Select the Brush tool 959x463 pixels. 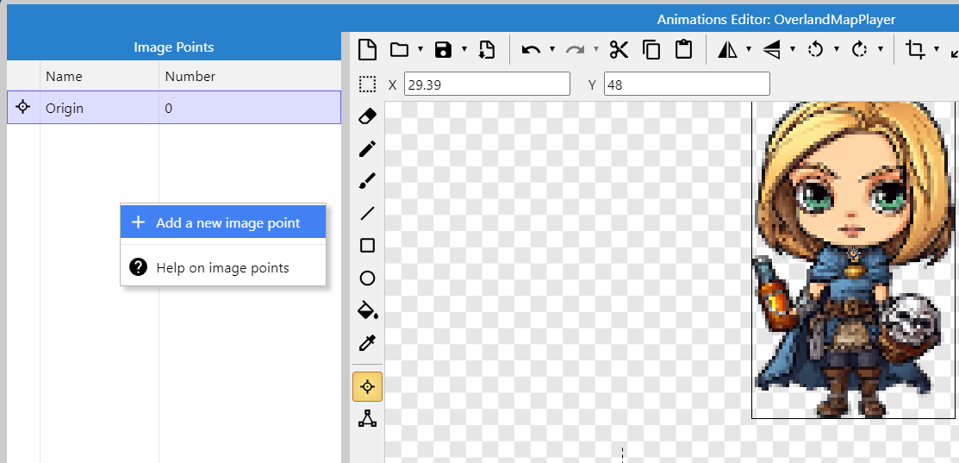tap(367, 180)
